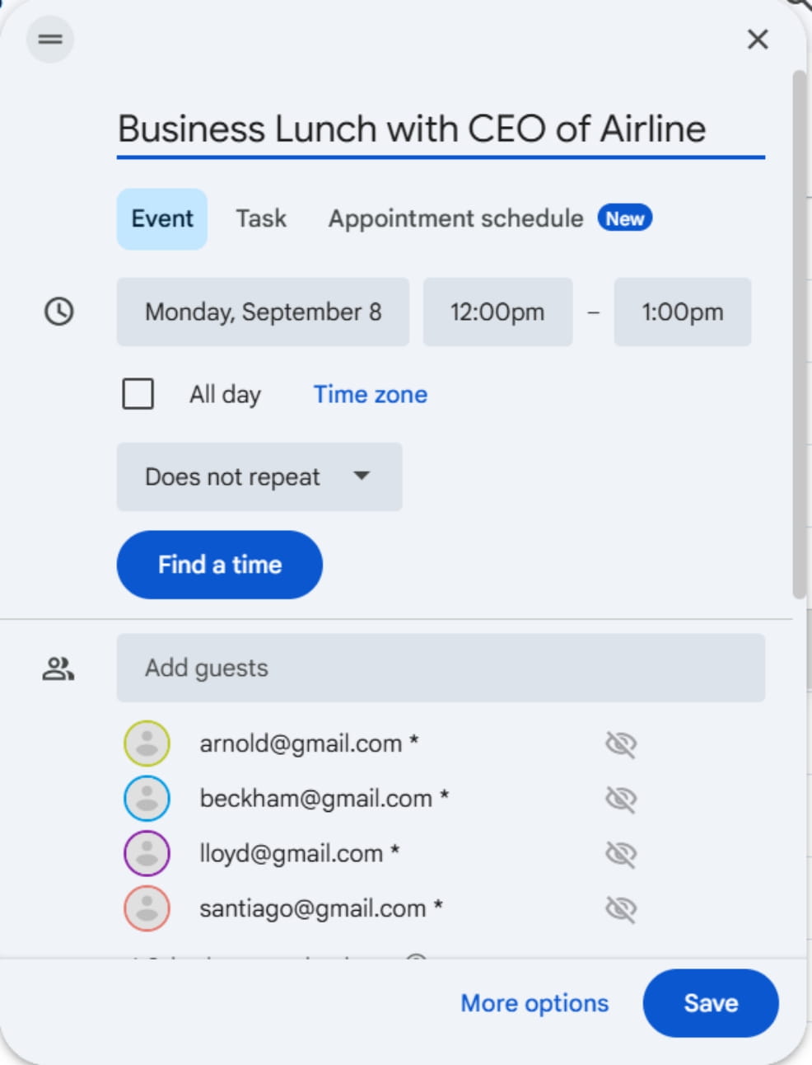
Task: Open the Time zone link
Action: pyautogui.click(x=370, y=394)
